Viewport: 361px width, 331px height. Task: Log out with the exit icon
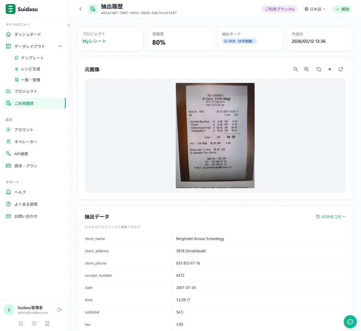60,310
